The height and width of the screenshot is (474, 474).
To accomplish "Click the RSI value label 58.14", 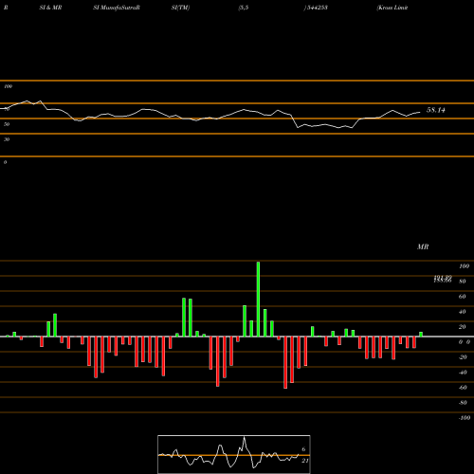I will pyautogui.click(x=436, y=110).
